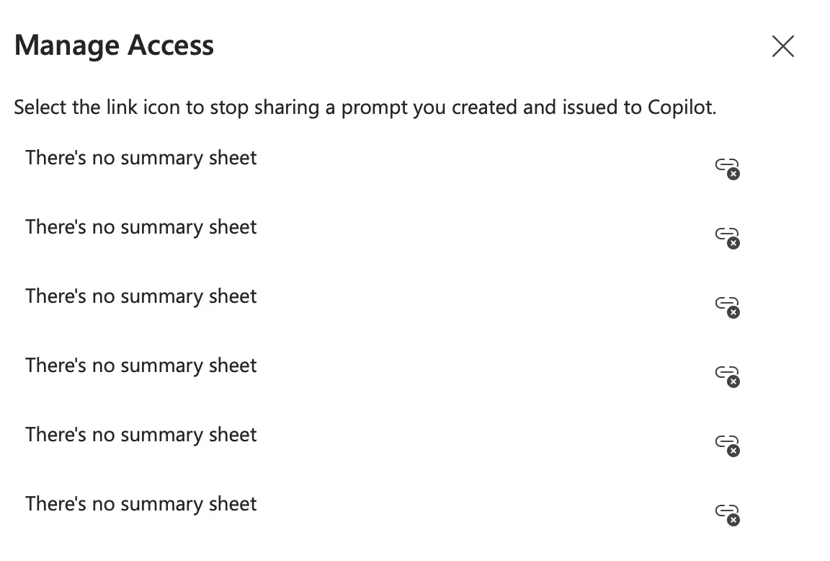The height and width of the screenshot is (561, 830).
Task: Click the fourth "There's no summary sheet" text
Action: [141, 366]
